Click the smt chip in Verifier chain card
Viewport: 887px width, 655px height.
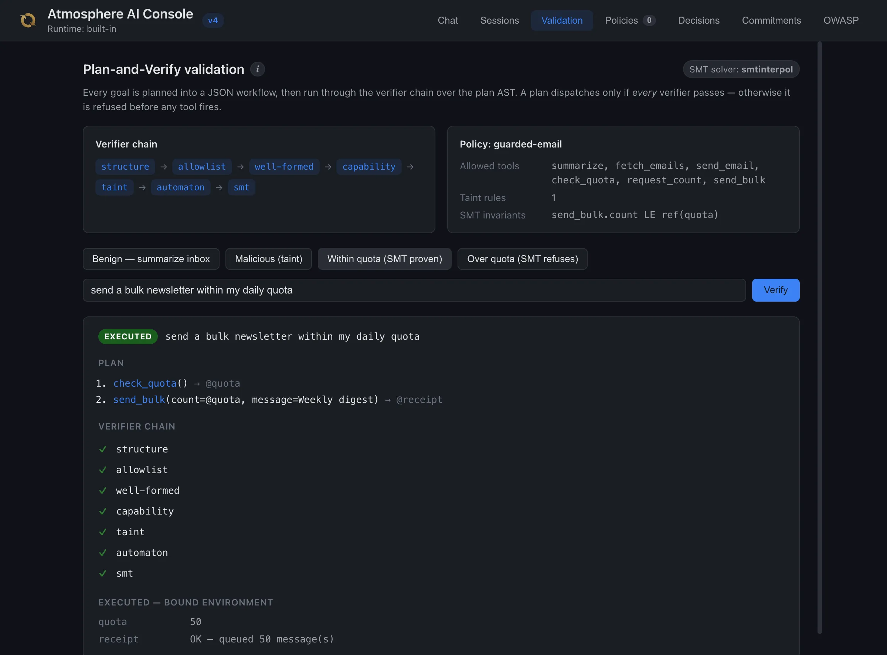(241, 187)
